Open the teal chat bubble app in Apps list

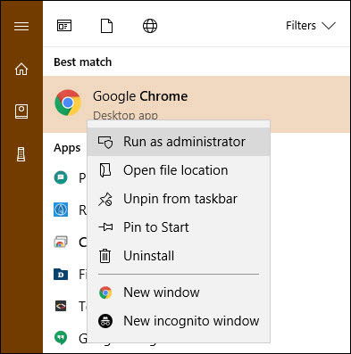(61, 177)
